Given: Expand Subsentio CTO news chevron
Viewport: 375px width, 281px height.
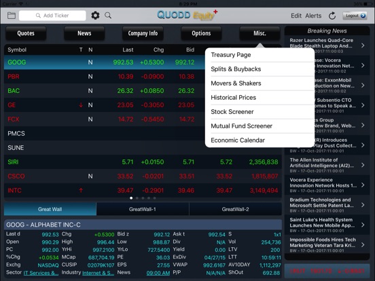Looking at the screenshot, I should coord(363,105).
